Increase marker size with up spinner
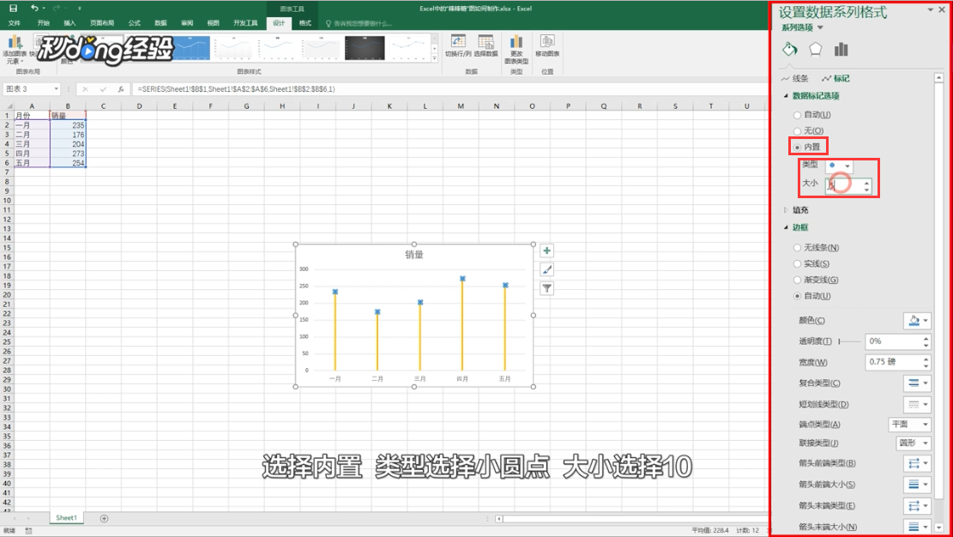Image resolution: width=953 pixels, height=537 pixels. click(x=867, y=182)
